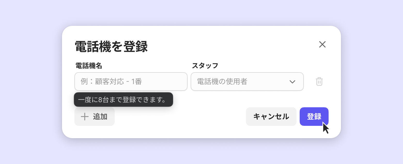403x164 pixels.
Task: Submit with the purple 登録 button
Action: (x=314, y=117)
